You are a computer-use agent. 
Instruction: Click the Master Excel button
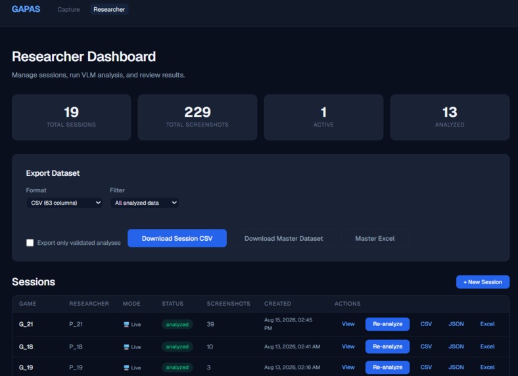(x=375, y=238)
